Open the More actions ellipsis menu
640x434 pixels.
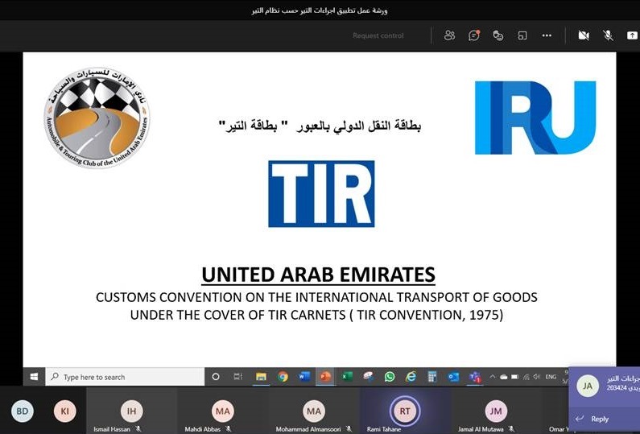pos(547,35)
